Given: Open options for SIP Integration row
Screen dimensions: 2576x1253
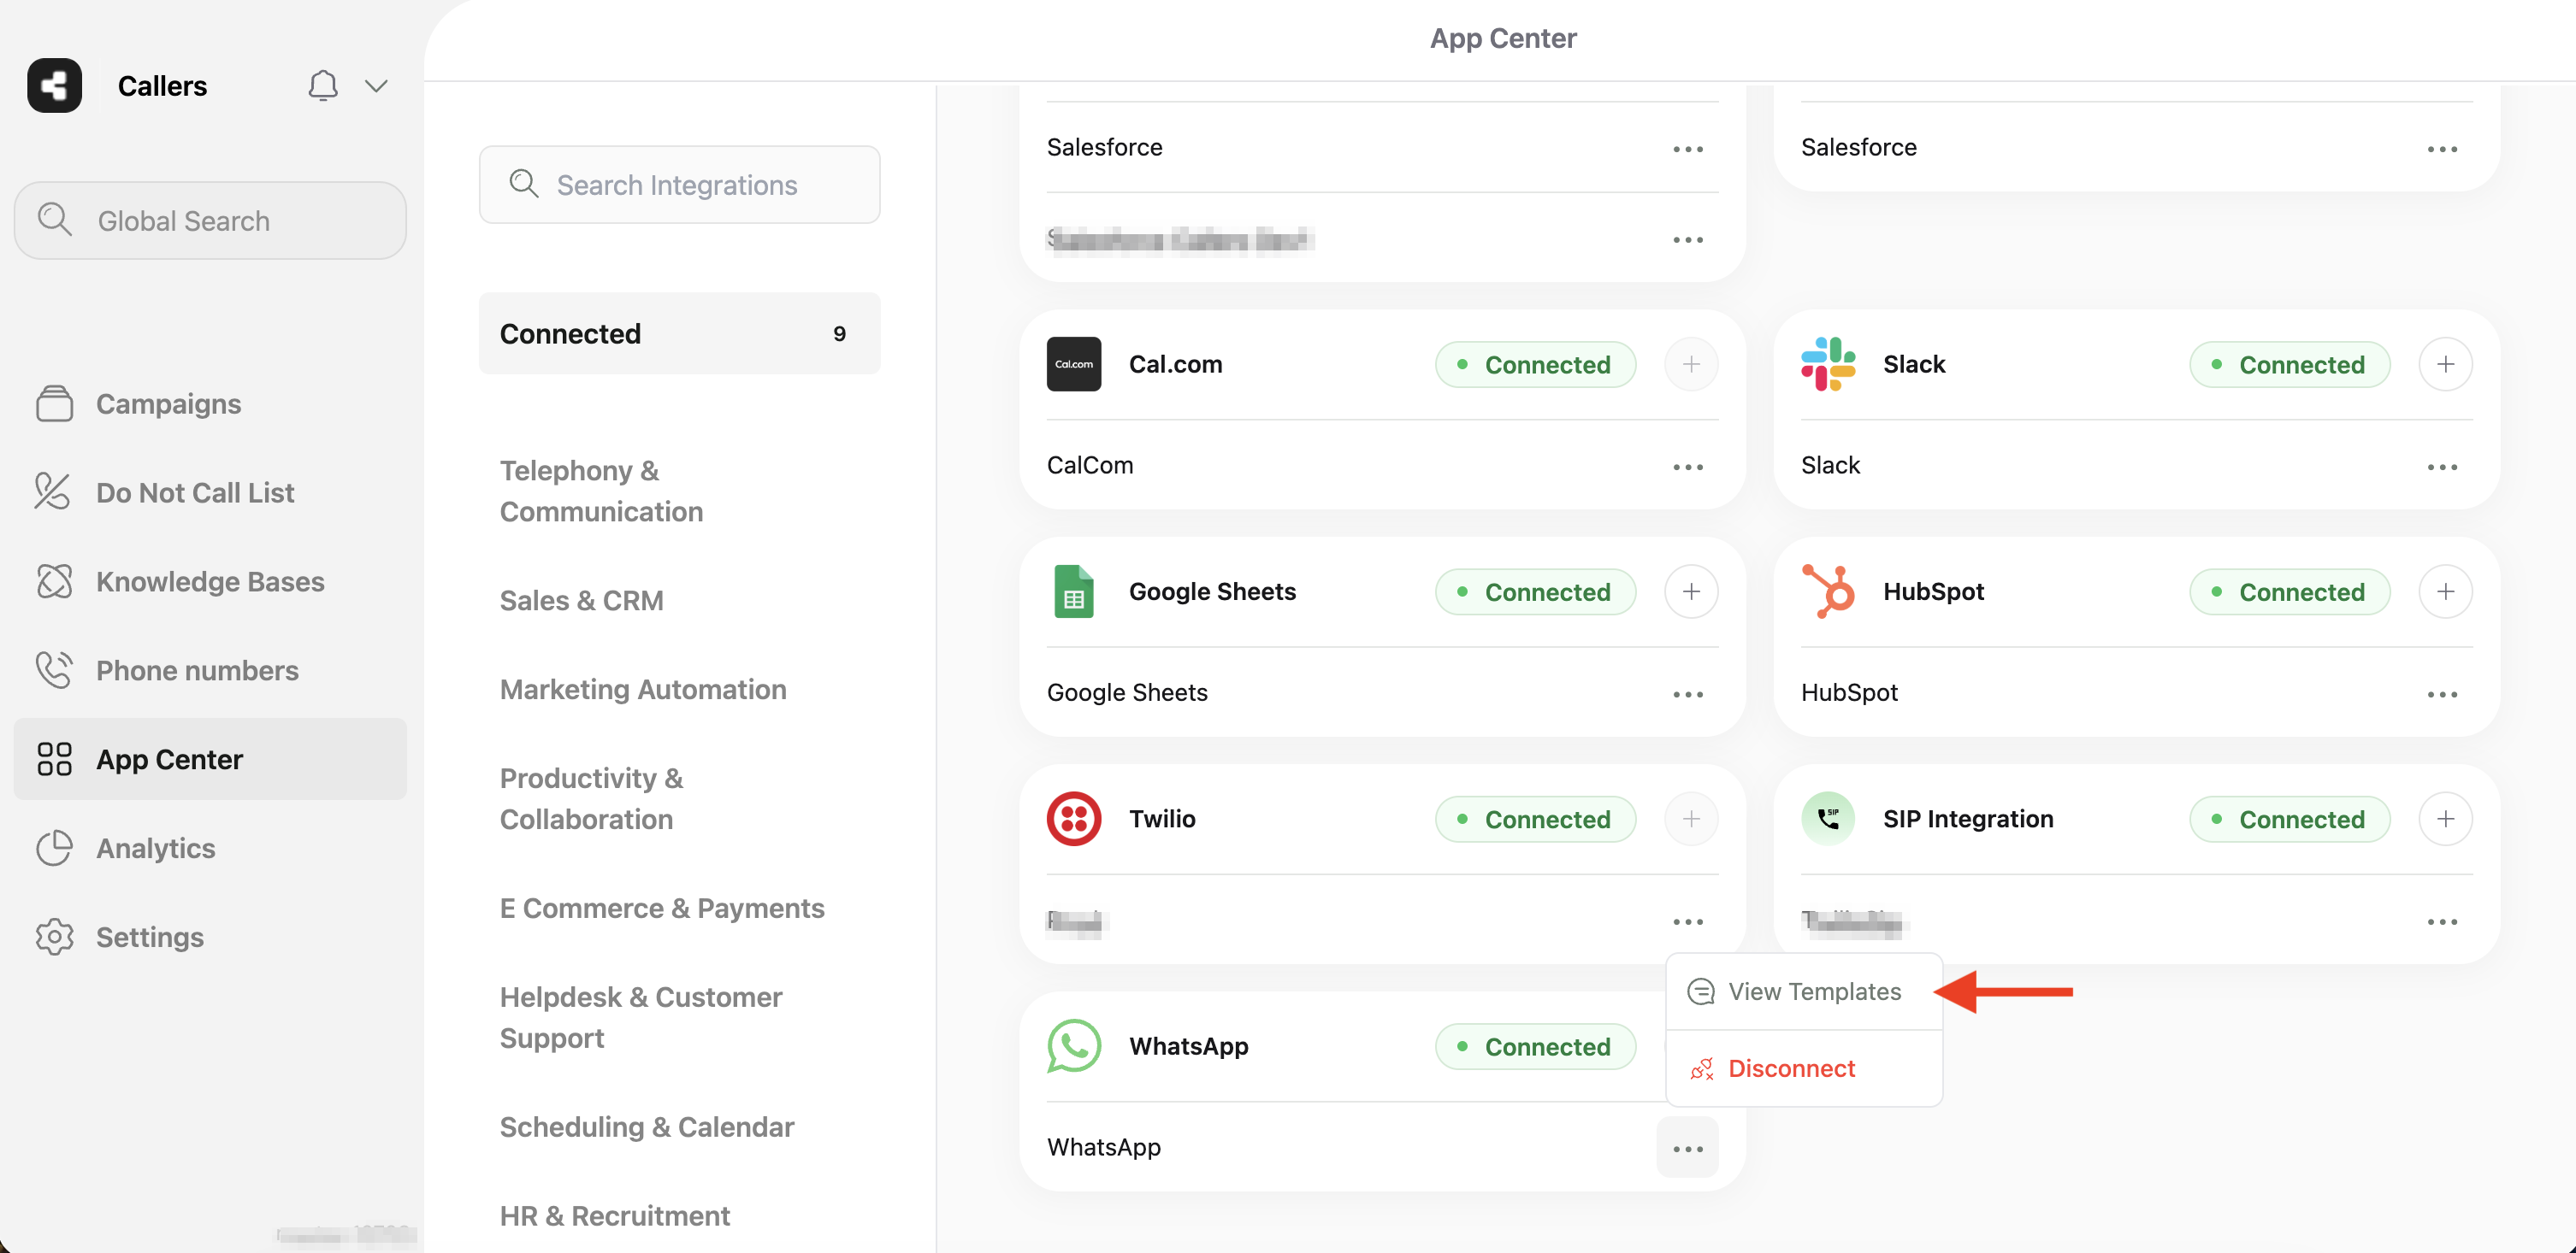Looking at the screenshot, I should pyautogui.click(x=2442, y=921).
